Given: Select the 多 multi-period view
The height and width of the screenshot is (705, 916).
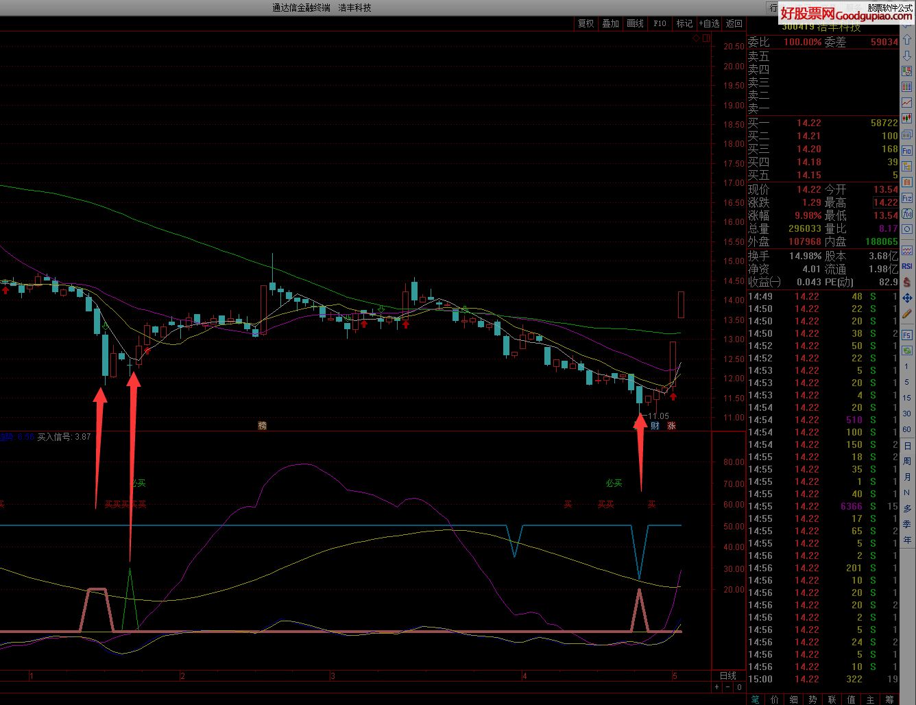Looking at the screenshot, I should 907,509.
